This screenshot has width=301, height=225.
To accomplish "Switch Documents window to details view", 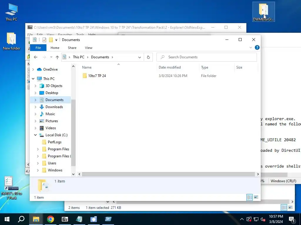I will pos(250,197).
